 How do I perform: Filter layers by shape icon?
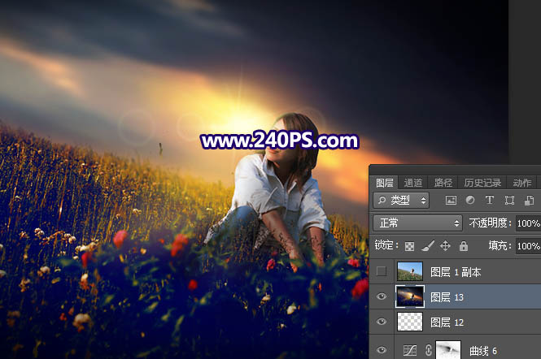point(509,200)
